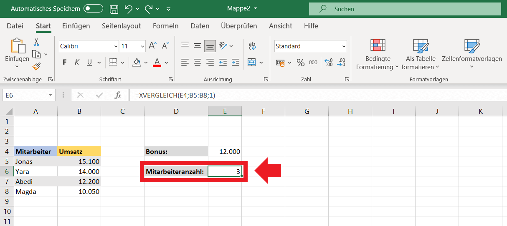
Task: Click the Format Painter brush icon
Action: (36, 66)
